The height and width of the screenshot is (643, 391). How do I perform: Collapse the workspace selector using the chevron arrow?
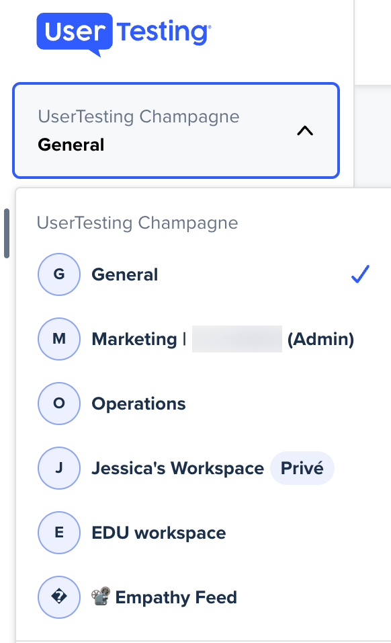(x=305, y=130)
